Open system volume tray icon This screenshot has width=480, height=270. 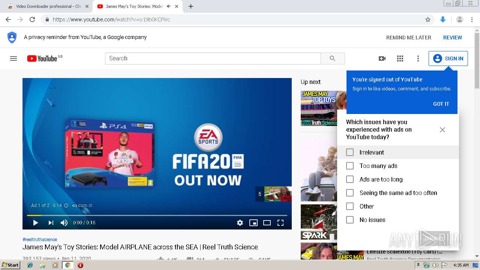[435, 265]
